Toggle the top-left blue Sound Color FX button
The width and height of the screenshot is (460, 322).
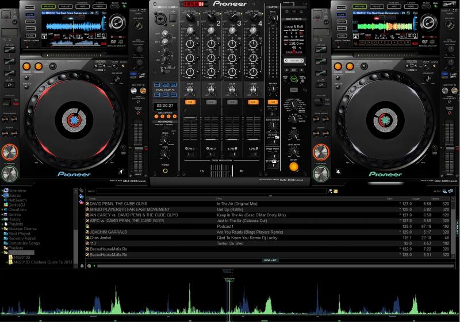pos(157,84)
